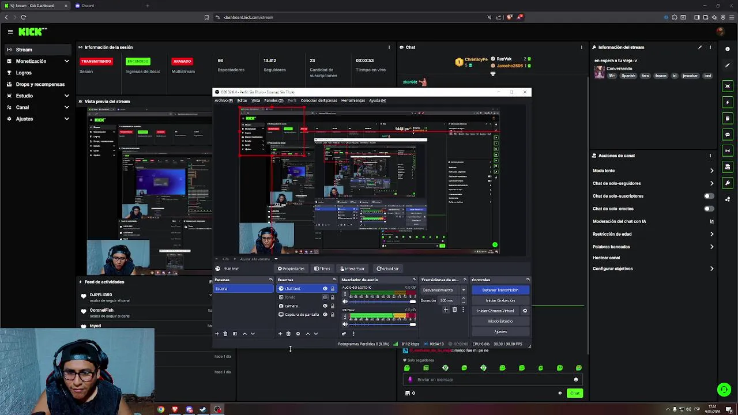Open OBS Archivo menu
738x415 pixels.
[x=224, y=100]
